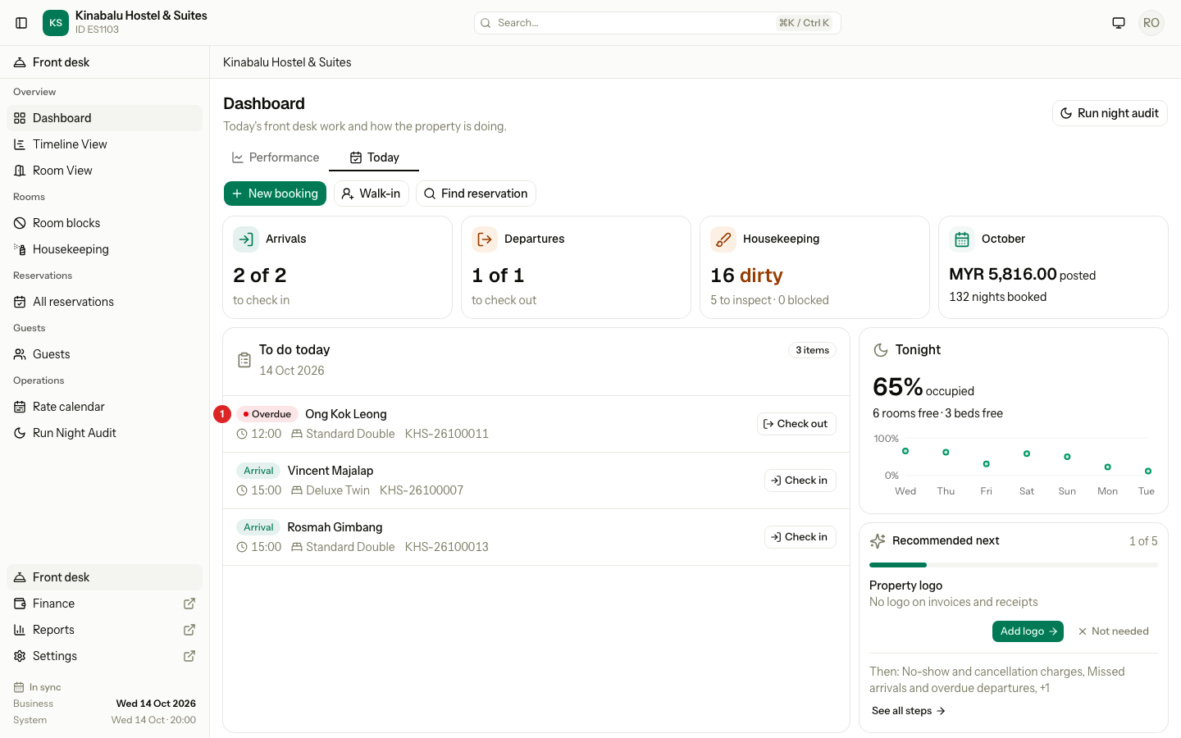Run night audit from header button
Viewport: 1181px width, 738px height.
pyautogui.click(x=1110, y=113)
